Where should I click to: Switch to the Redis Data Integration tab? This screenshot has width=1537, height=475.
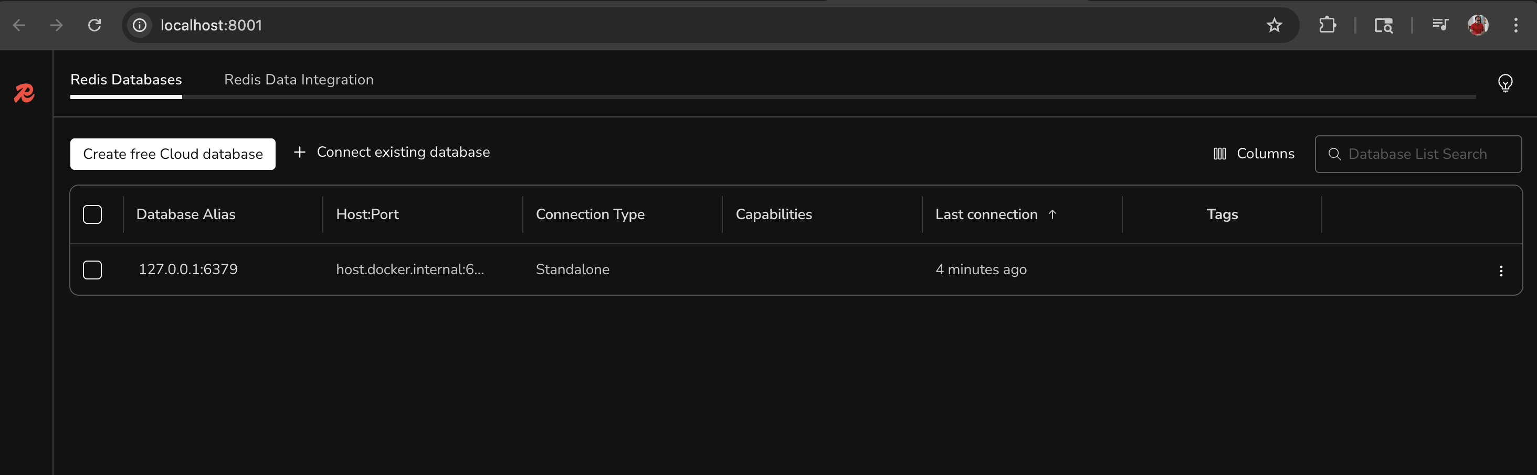tap(298, 80)
